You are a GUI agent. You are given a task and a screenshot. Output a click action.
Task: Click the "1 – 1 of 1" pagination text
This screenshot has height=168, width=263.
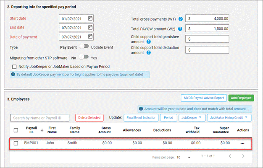pos(208,156)
